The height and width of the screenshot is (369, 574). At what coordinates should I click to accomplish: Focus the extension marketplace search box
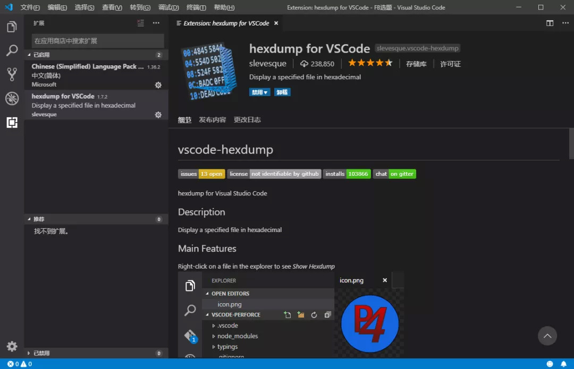98,41
